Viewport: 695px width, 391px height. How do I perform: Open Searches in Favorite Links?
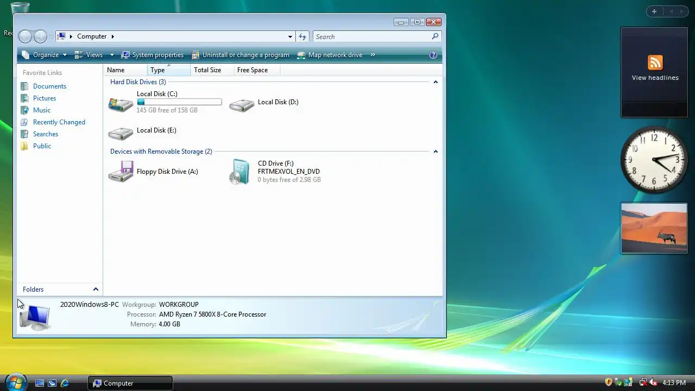tap(46, 134)
